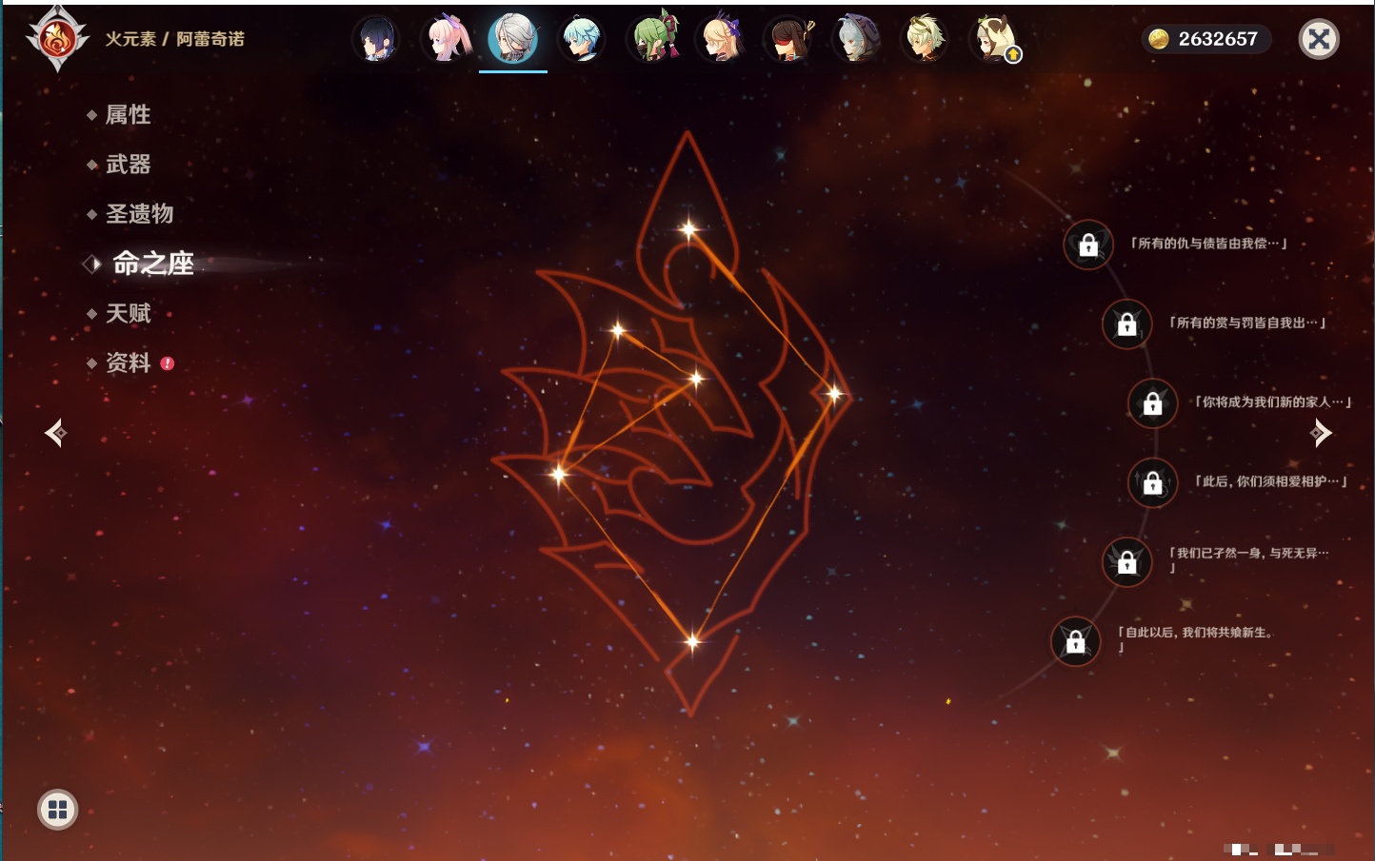The height and width of the screenshot is (861, 1375).
Task: Click the constellation name 「此后，你们须相爱相护…」
Action: point(1270,481)
